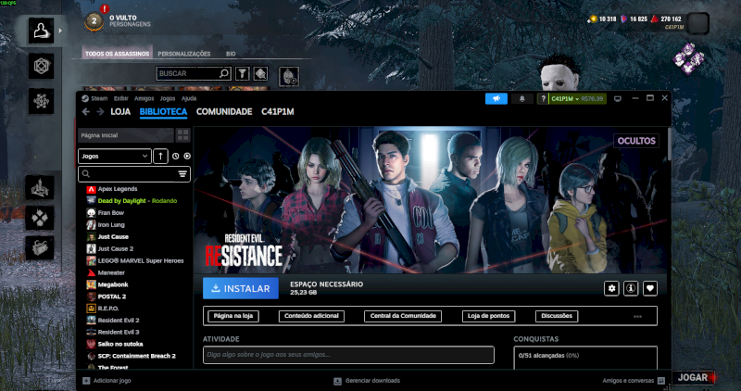741x391 pixels.
Task: Open the Exibir menu
Action: [121, 98]
